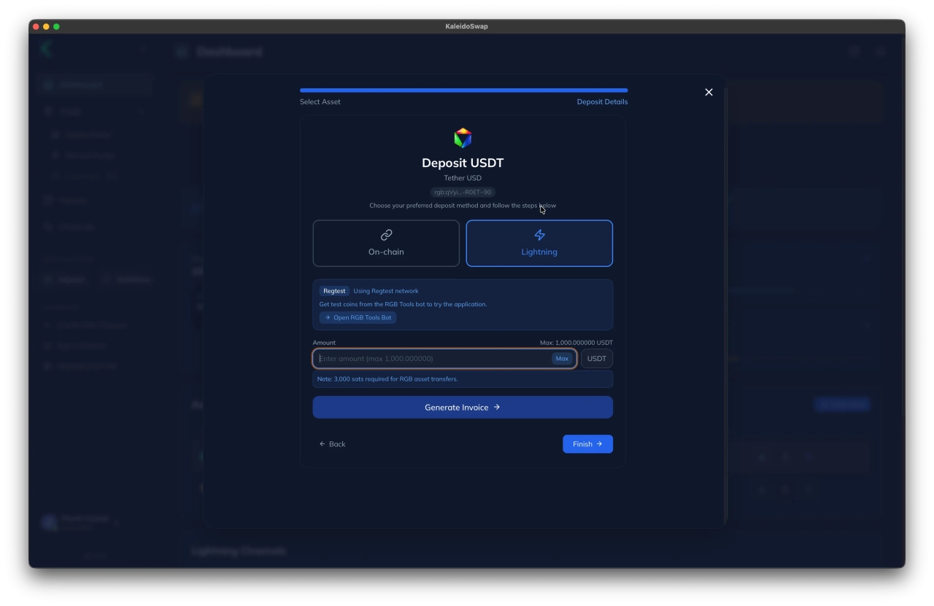Click Open RGB Tools Bot
This screenshot has width=934, height=606.
click(358, 317)
